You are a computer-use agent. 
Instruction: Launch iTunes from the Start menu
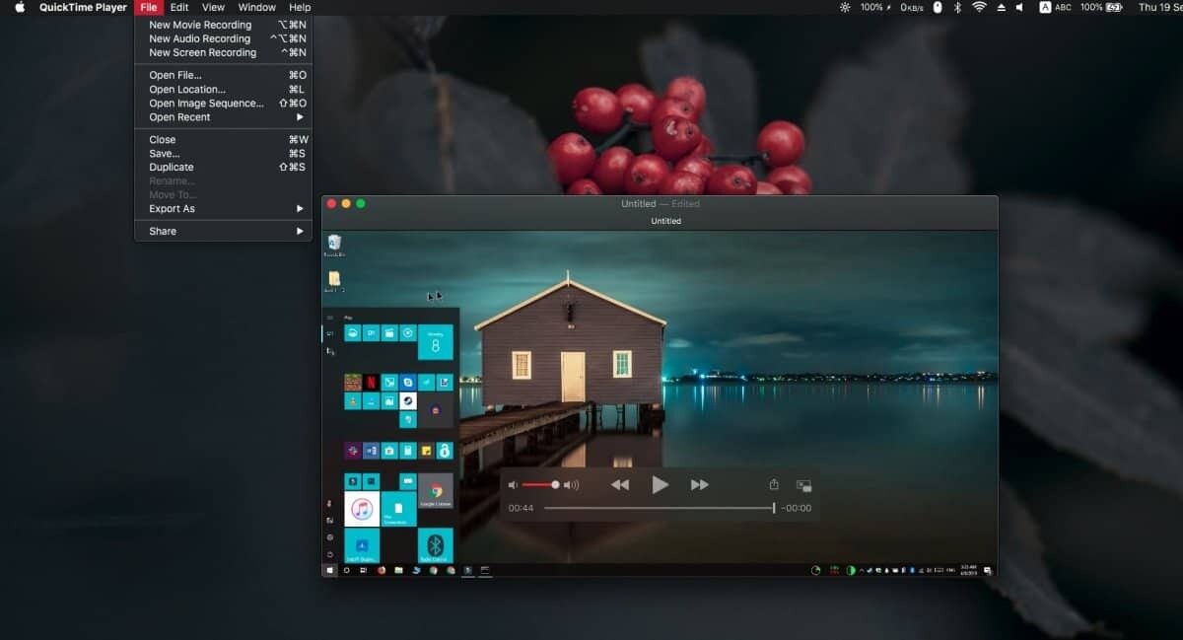pyautogui.click(x=361, y=508)
